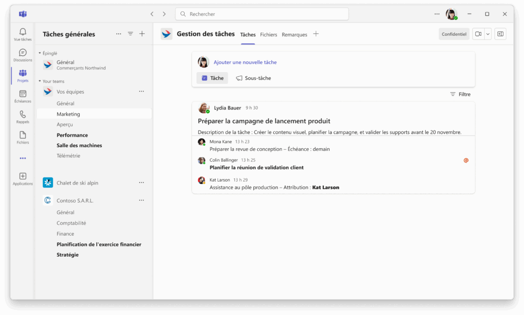Start a video meeting with camera icon

tap(478, 34)
